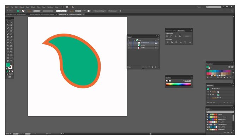Select the Pen tool

8,28
